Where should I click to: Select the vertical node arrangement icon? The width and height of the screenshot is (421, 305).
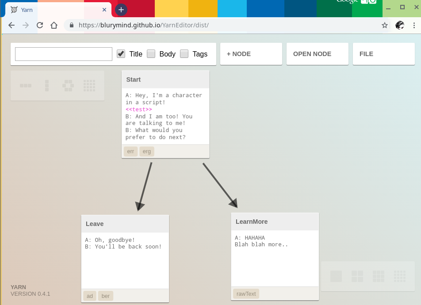coord(46,86)
